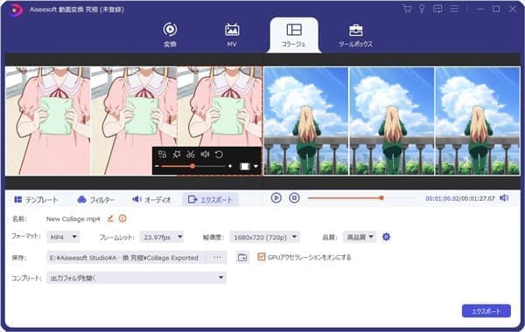525x332 pixels.
Task: Switch to the 変換 tab
Action: pyautogui.click(x=170, y=35)
